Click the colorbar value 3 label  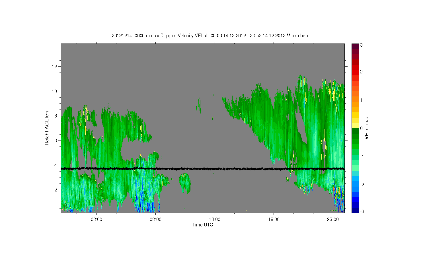point(361,45)
